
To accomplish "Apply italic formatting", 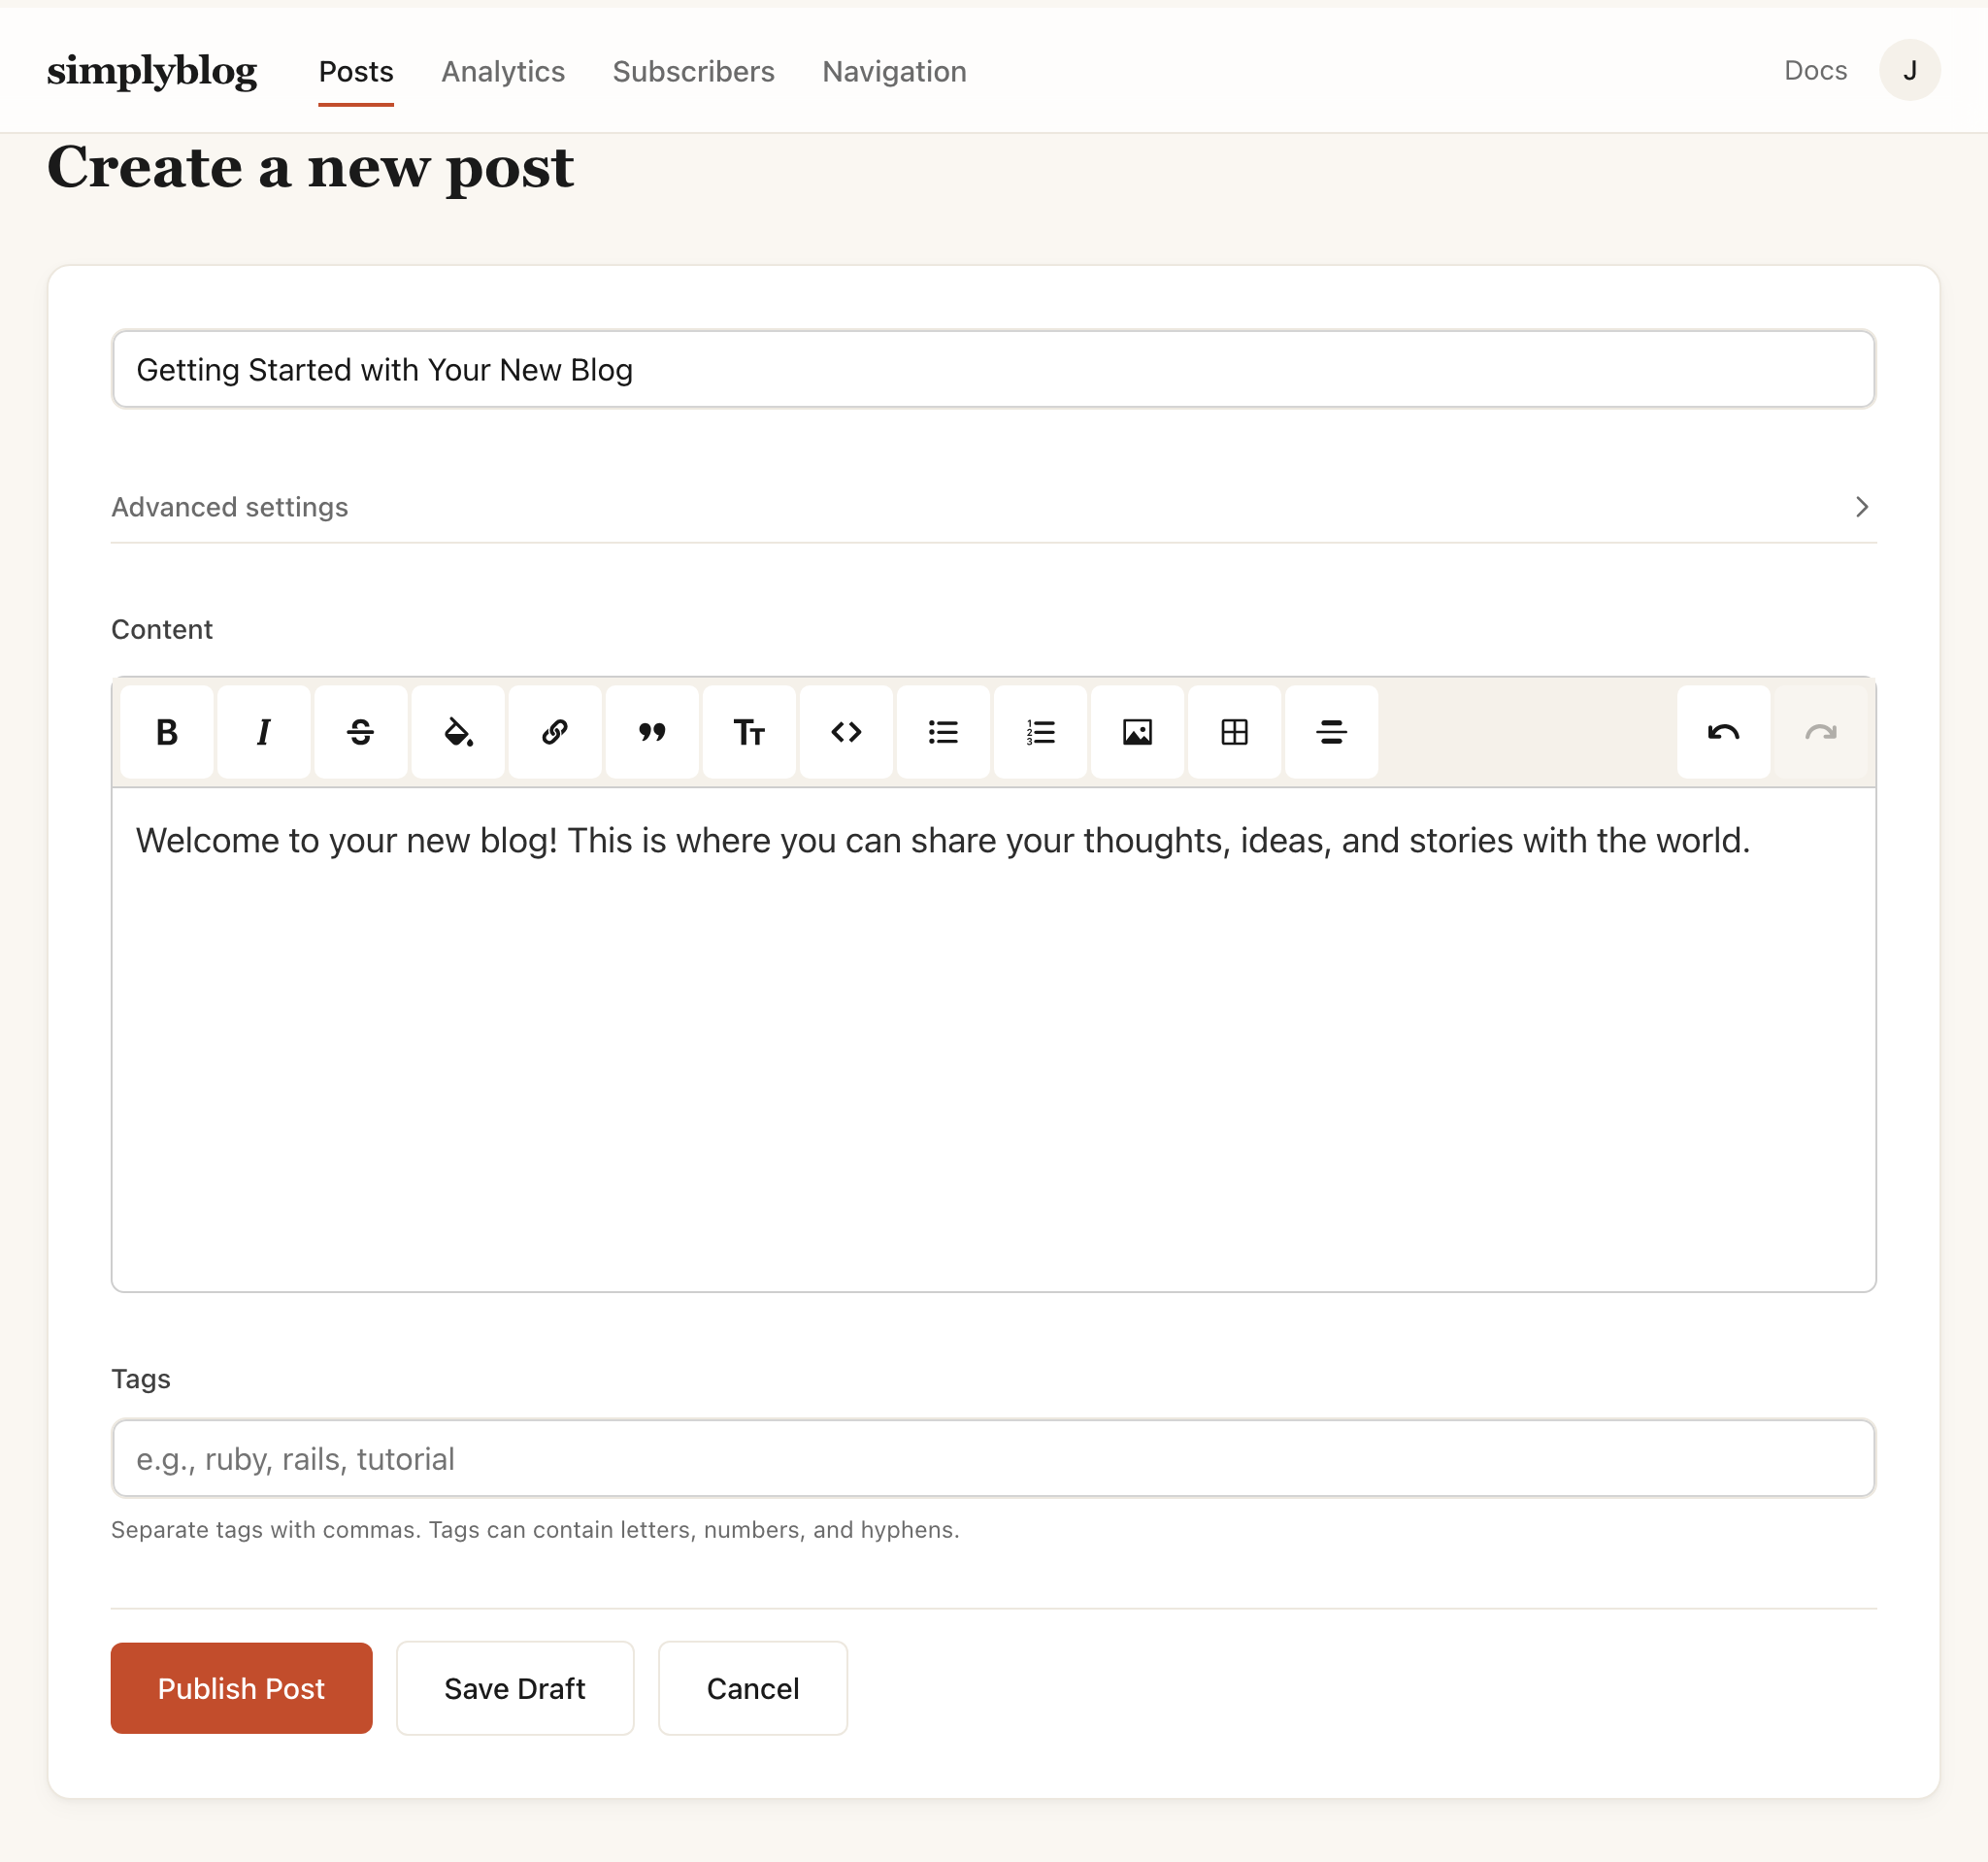I will [263, 732].
